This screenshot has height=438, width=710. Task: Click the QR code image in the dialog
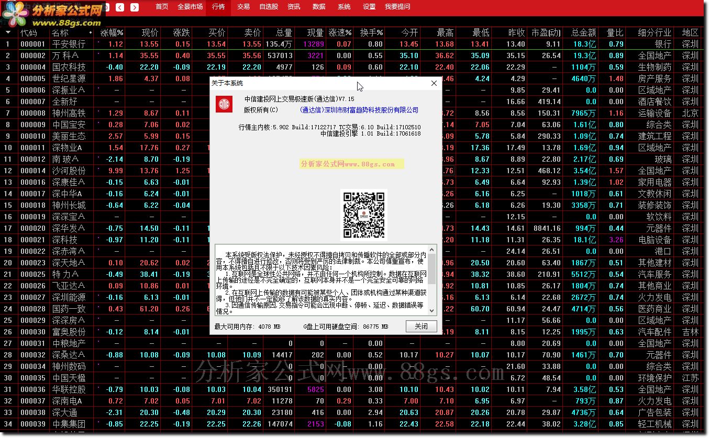coord(364,215)
